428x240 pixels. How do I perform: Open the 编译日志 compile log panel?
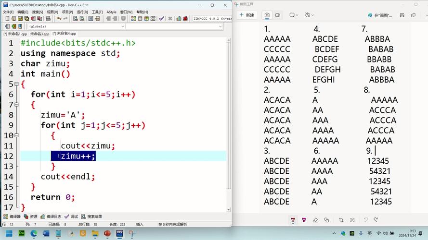pos(51,216)
